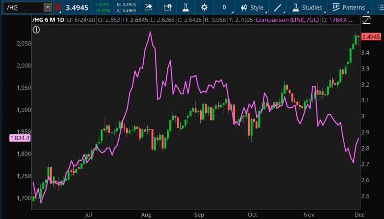Open the Studies menu

point(308,7)
